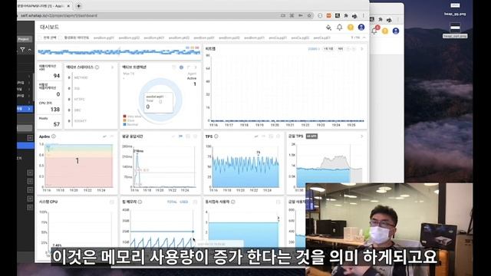Click the orange extension icon in browser toolbar

point(329,15)
